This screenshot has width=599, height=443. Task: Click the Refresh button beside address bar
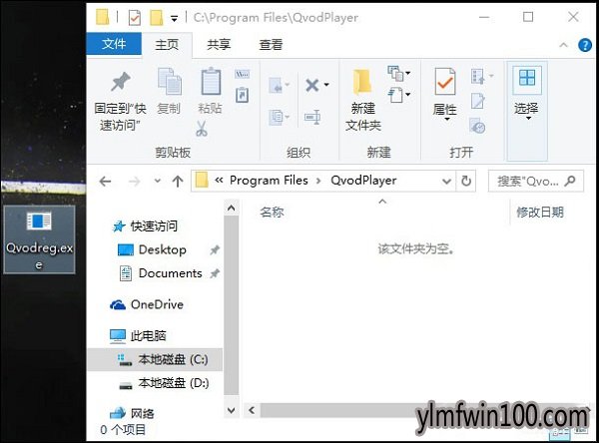coord(466,181)
